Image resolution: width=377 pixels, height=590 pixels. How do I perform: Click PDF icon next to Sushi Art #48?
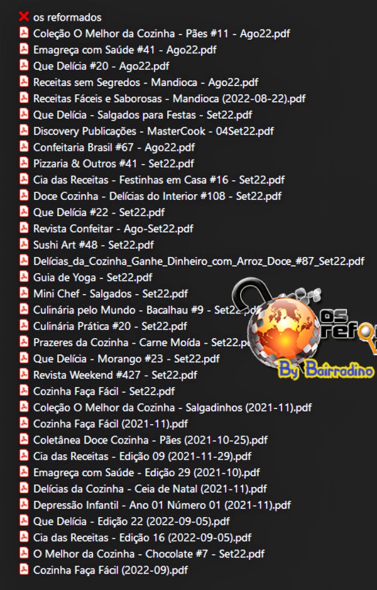click(24, 244)
